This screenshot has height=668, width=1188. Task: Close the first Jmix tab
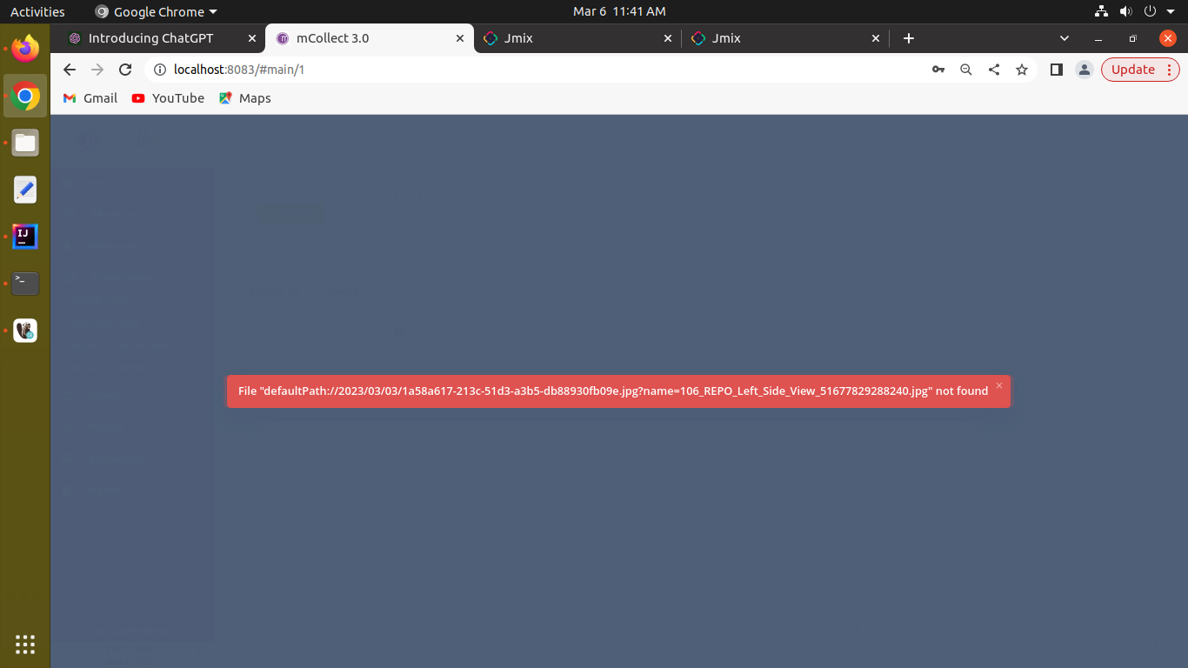tap(668, 38)
